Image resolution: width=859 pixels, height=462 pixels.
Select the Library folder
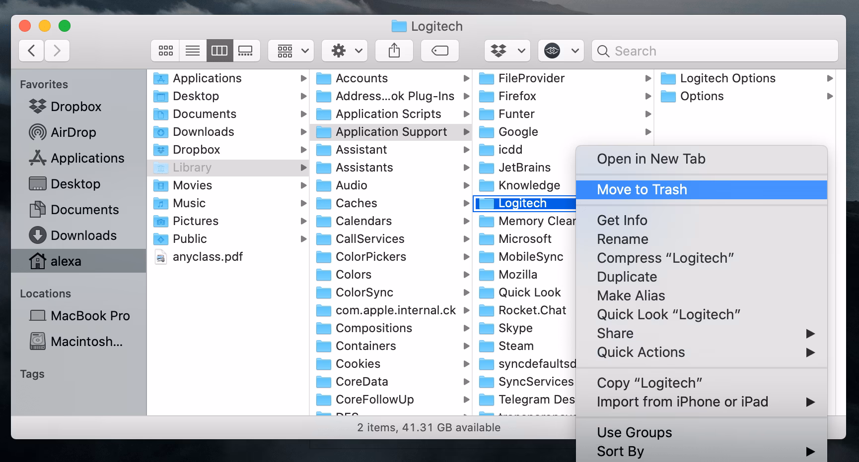click(x=228, y=168)
